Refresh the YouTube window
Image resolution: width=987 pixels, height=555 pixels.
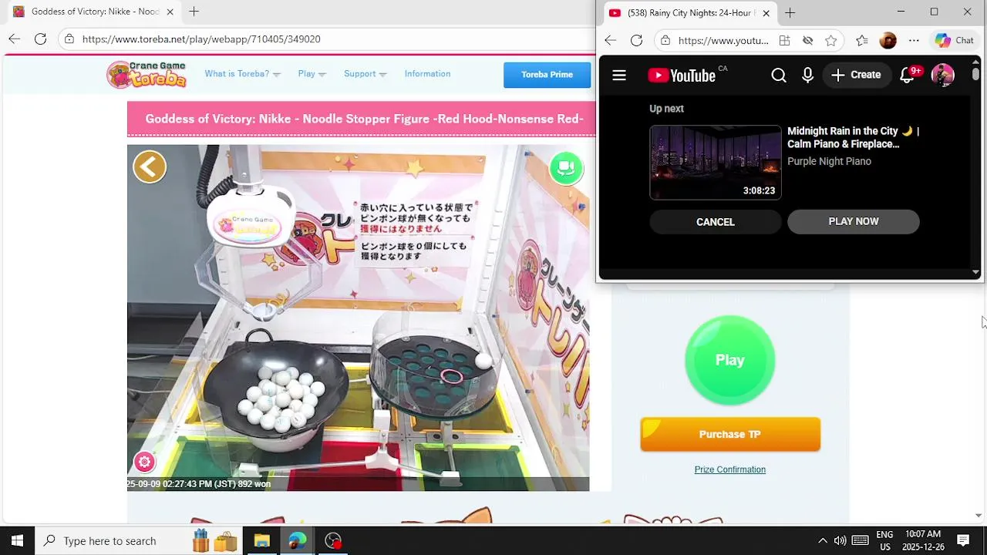636,40
